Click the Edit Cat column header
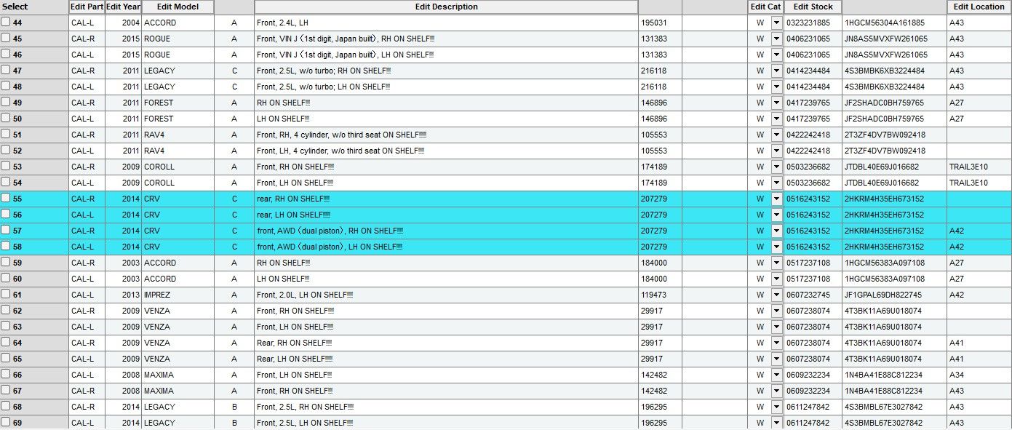Viewport: 1012px width, 430px height. click(765, 7)
